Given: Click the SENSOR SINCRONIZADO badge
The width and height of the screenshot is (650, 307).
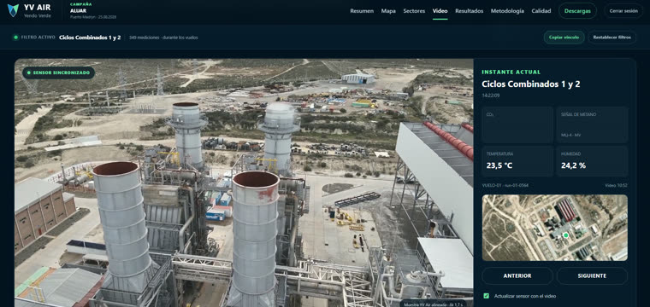Looking at the screenshot, I should 58,72.
